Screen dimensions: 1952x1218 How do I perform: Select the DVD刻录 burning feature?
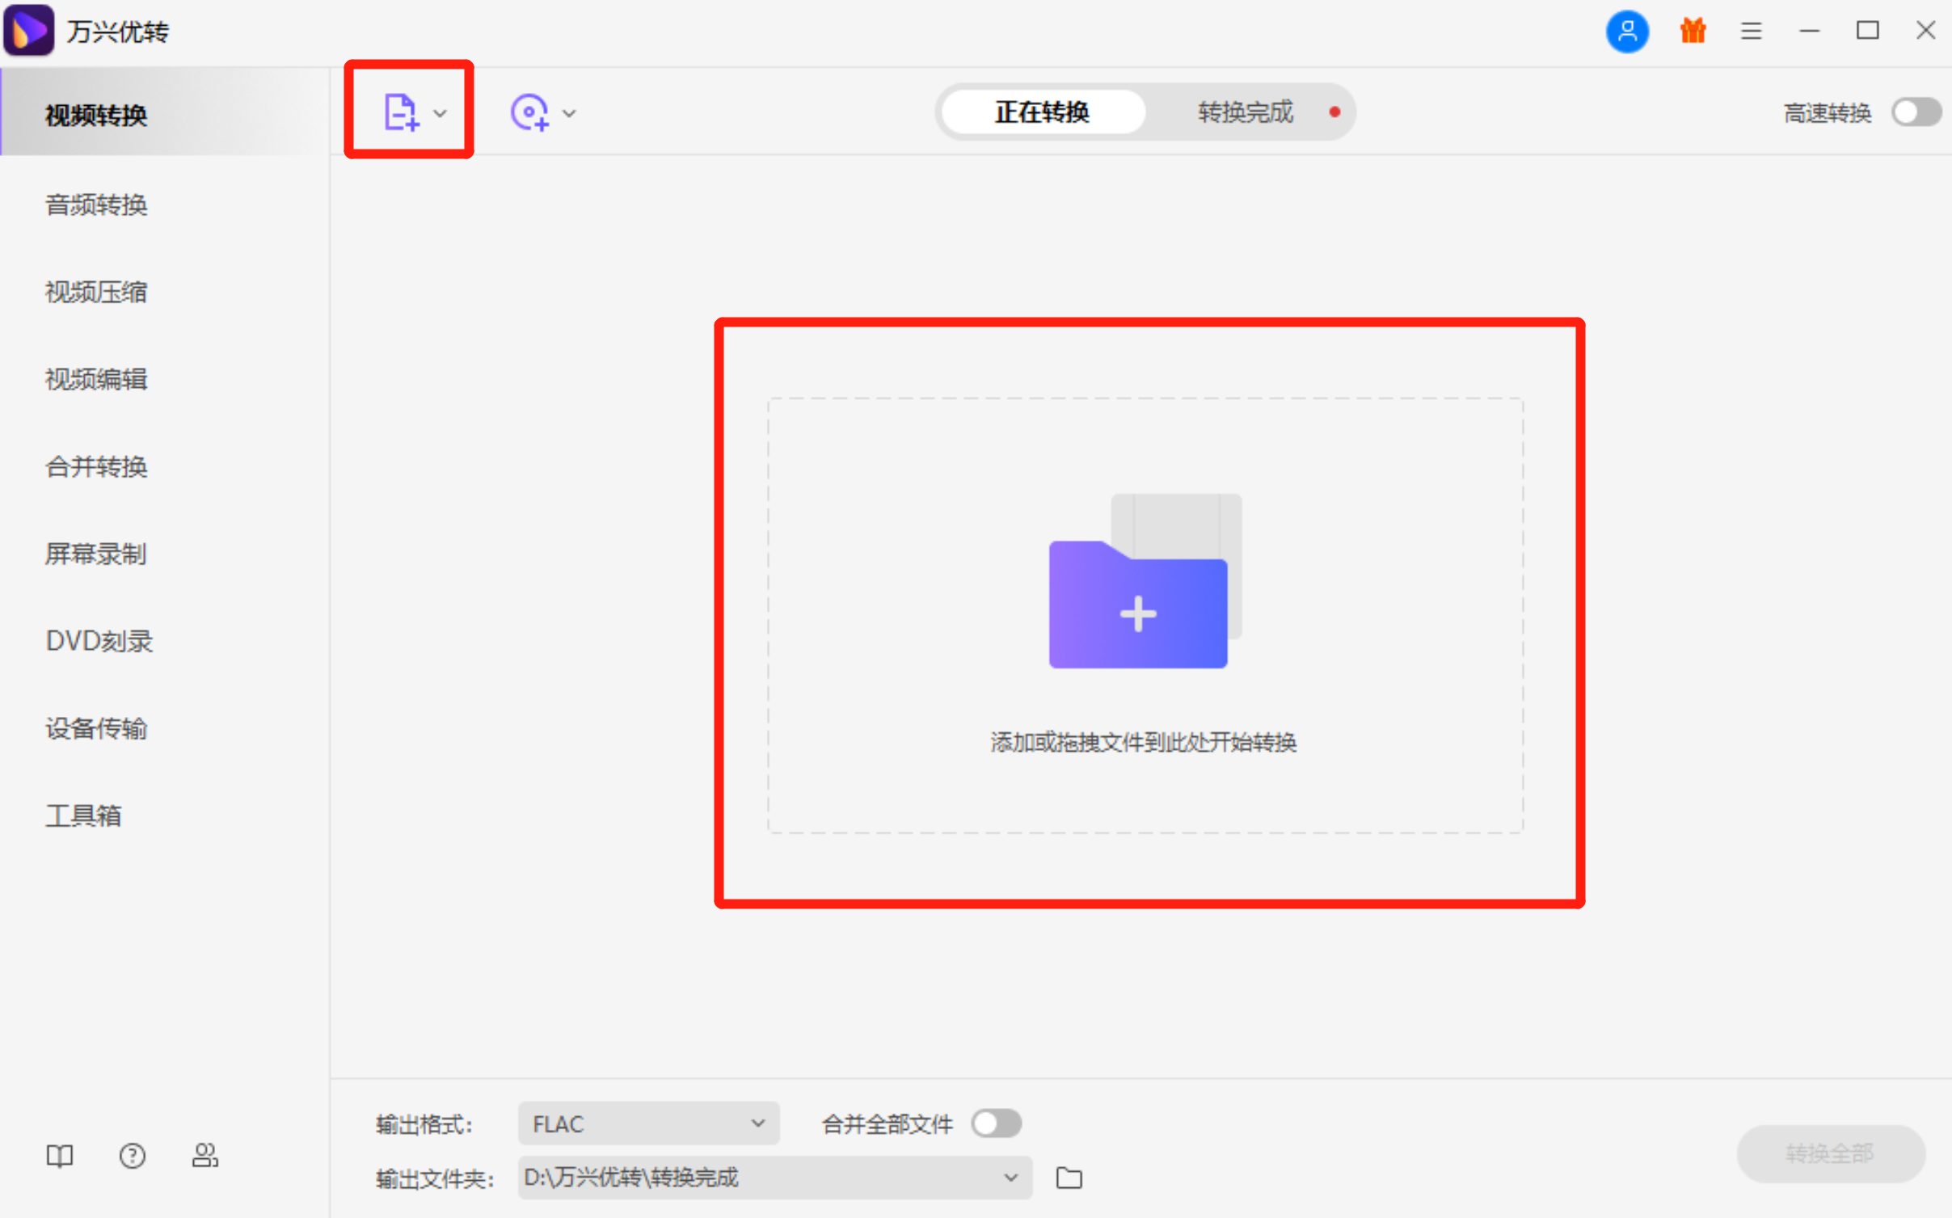[99, 640]
